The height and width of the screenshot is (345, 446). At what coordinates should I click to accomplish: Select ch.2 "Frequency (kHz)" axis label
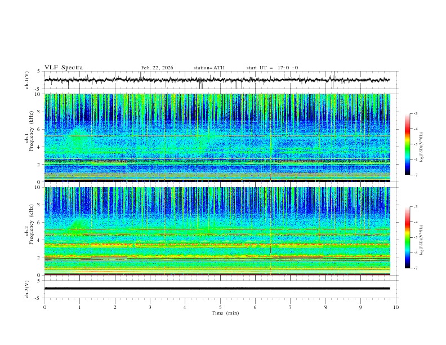pos(32,224)
